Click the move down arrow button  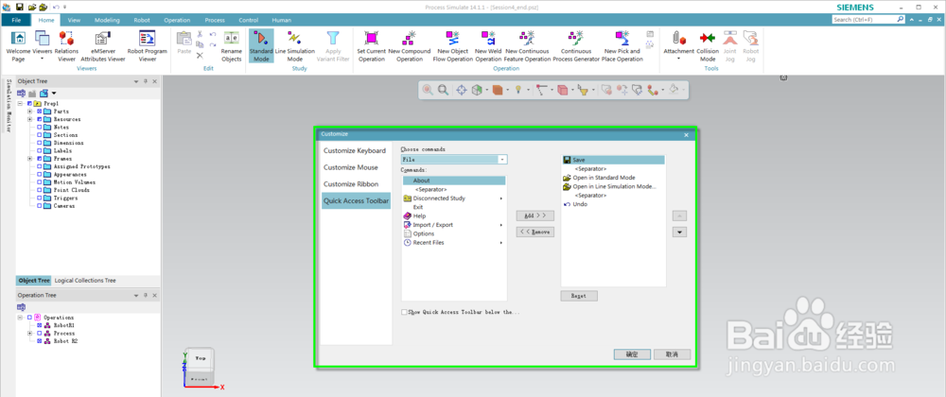(x=679, y=232)
